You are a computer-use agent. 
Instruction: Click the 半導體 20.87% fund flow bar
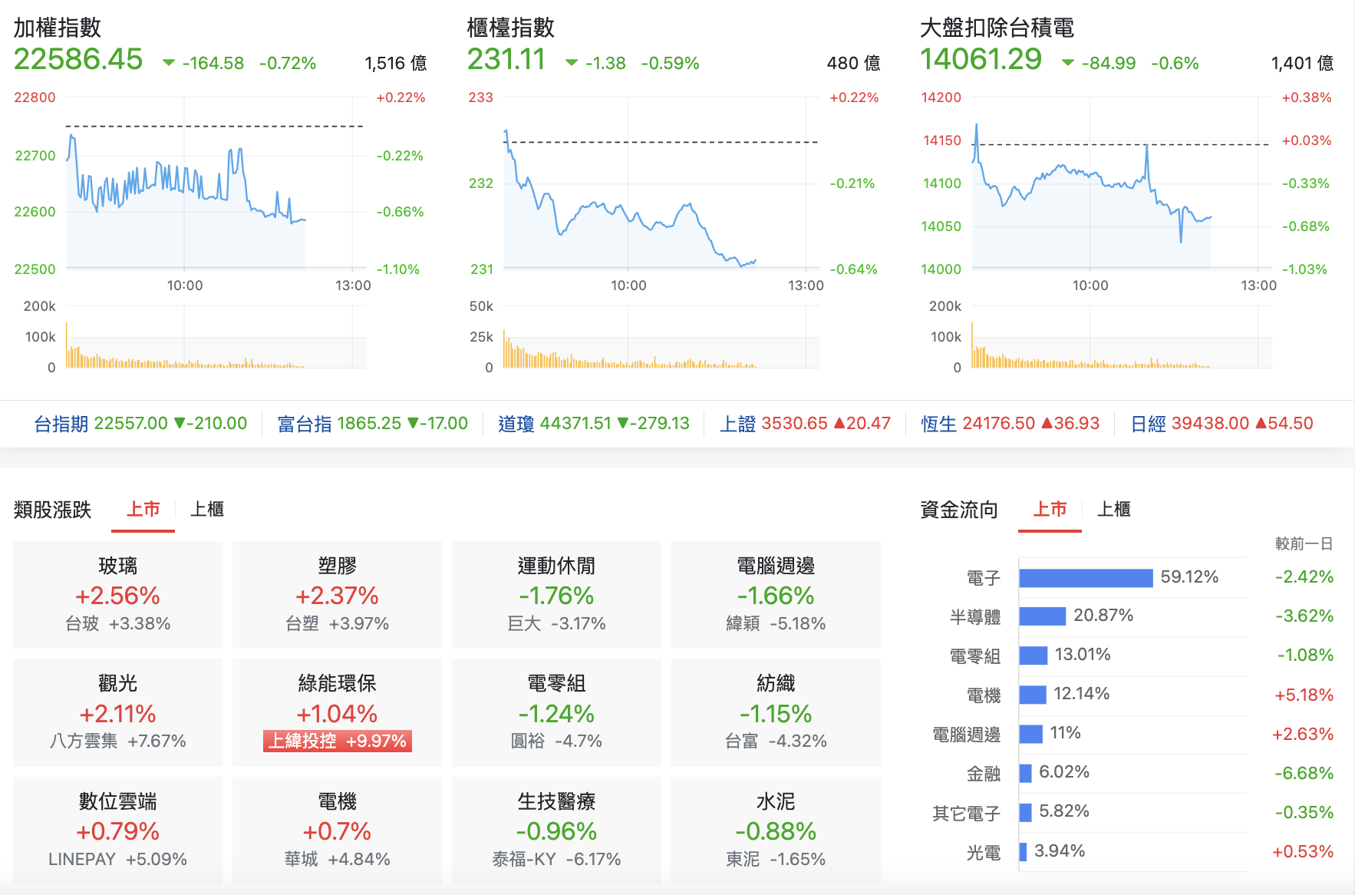tap(1043, 616)
